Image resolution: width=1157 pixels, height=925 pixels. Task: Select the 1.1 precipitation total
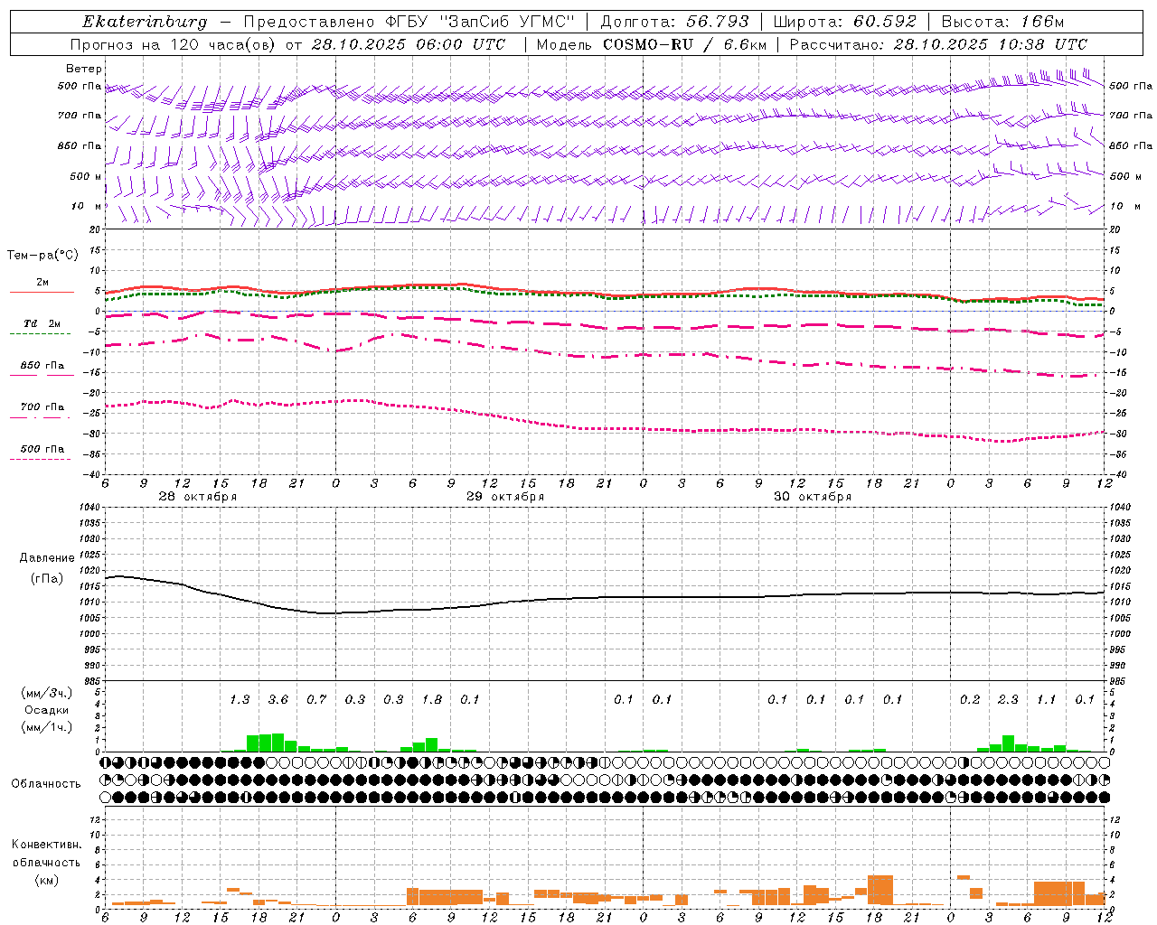pos(1046,700)
